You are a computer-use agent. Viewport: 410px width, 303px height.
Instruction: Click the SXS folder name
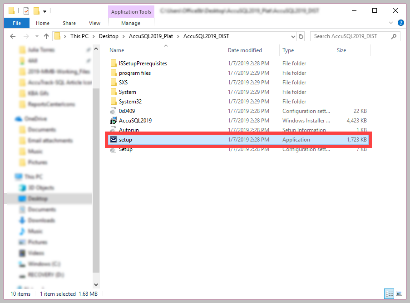[x=123, y=83]
